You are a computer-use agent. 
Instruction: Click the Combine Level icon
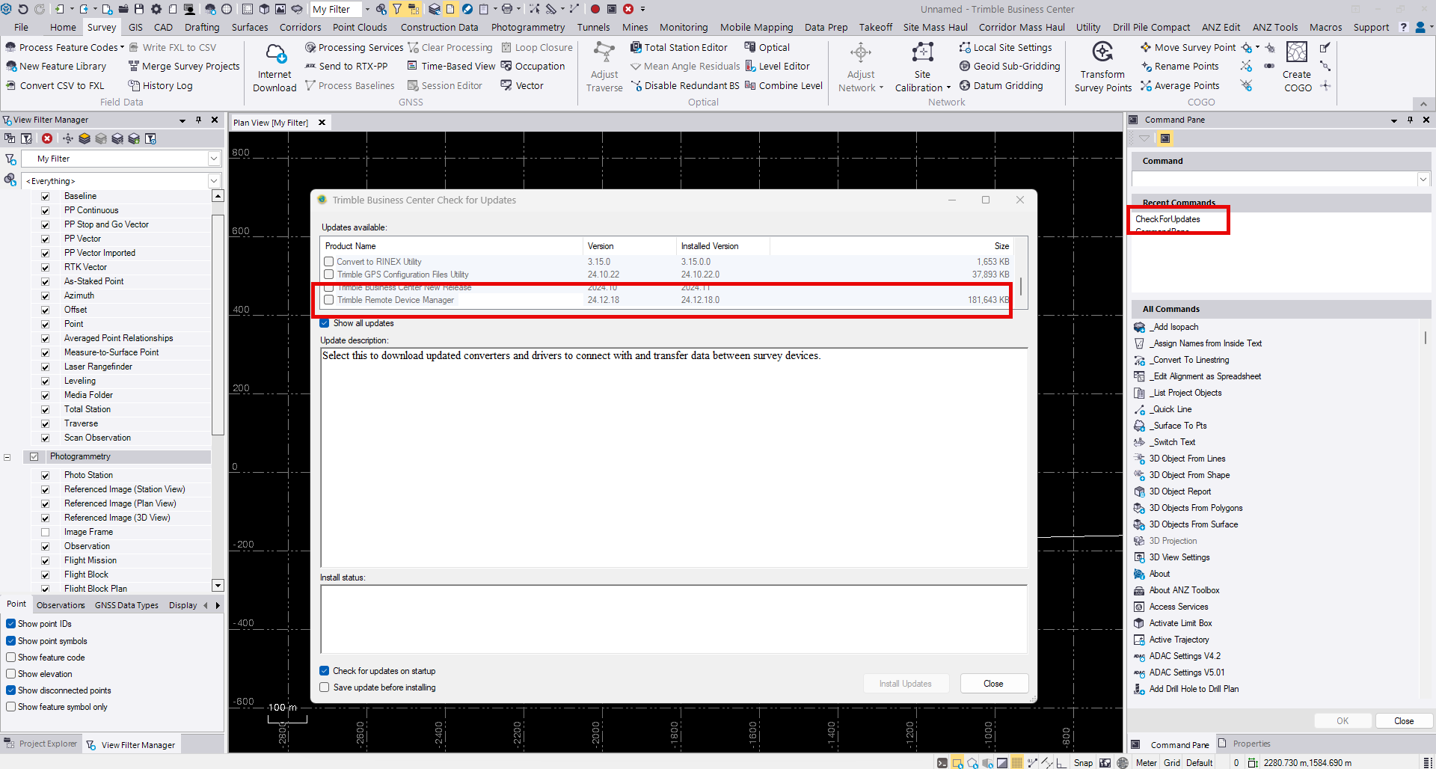click(751, 85)
